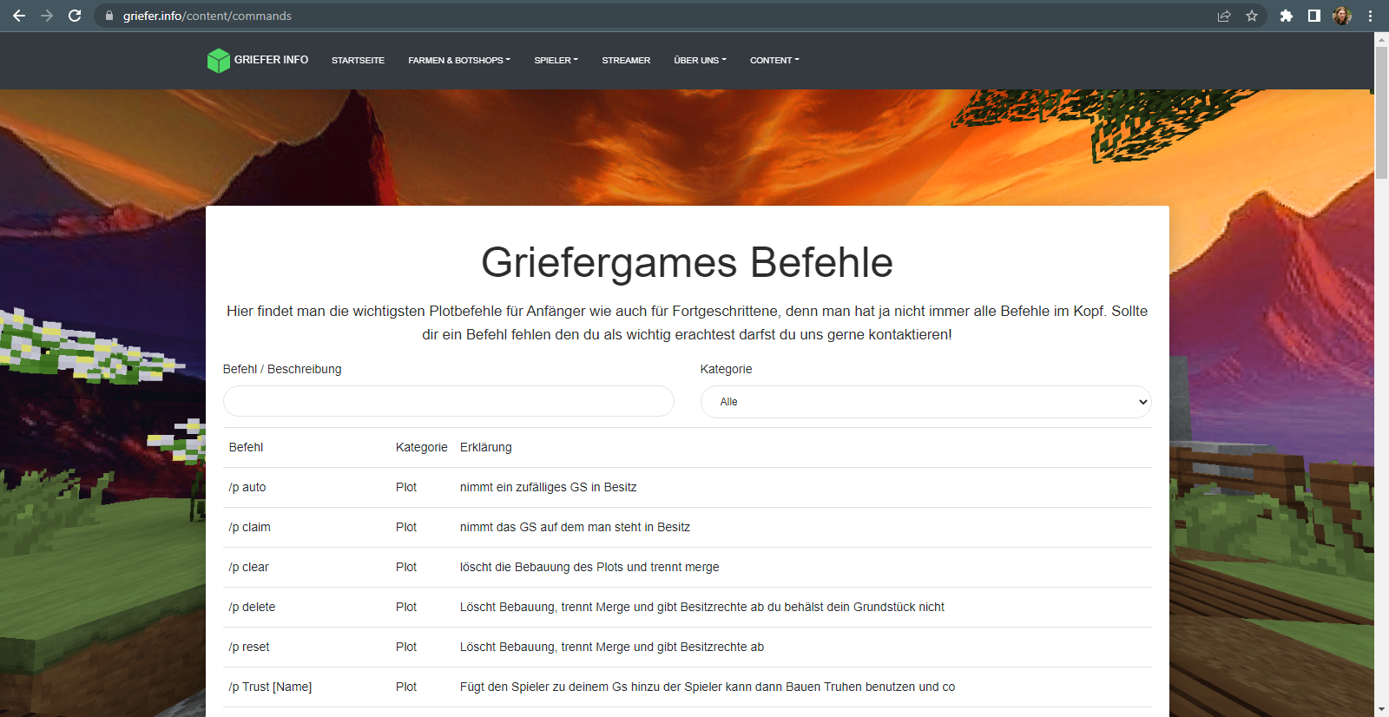Click the Befehl / Beschreibung search field
Screen dimensions: 1389x717
point(449,401)
